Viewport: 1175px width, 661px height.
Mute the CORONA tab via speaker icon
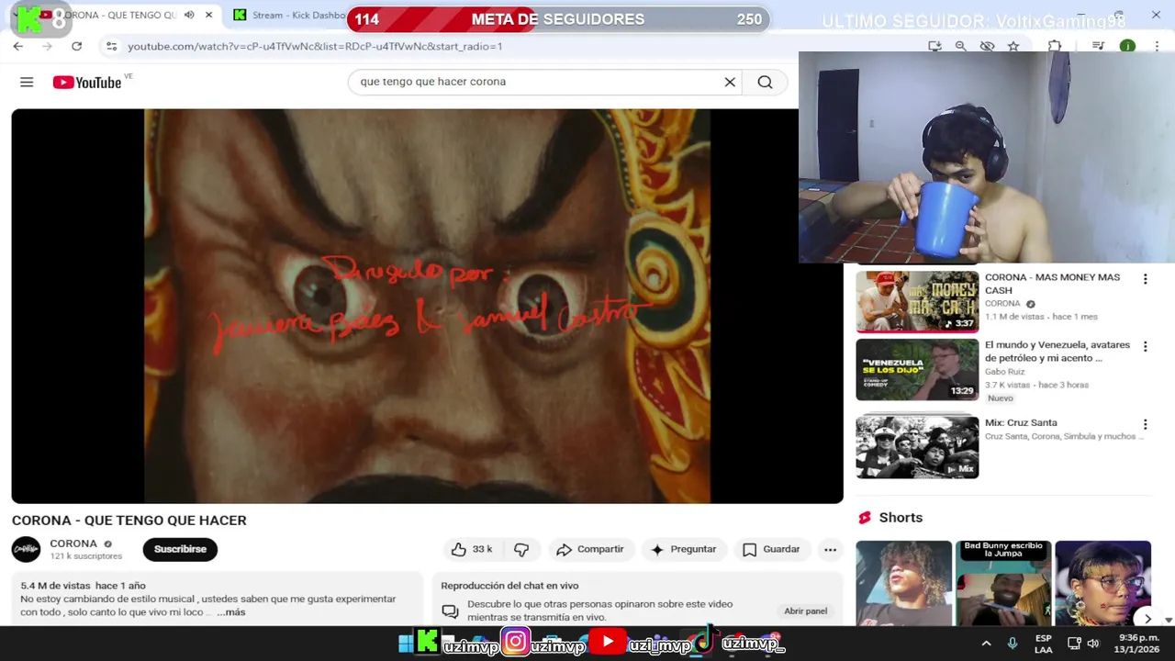pos(189,15)
